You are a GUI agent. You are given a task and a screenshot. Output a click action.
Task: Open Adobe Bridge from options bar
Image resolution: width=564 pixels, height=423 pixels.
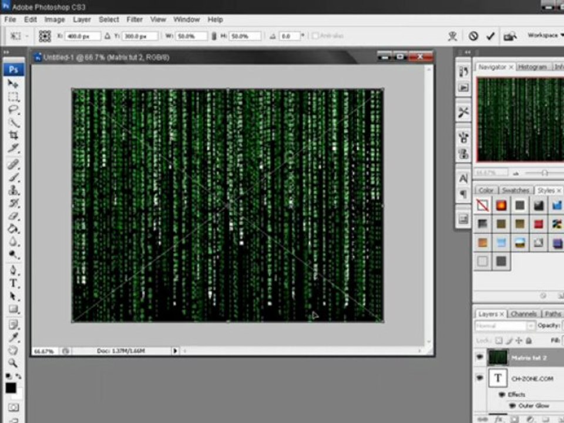510,36
